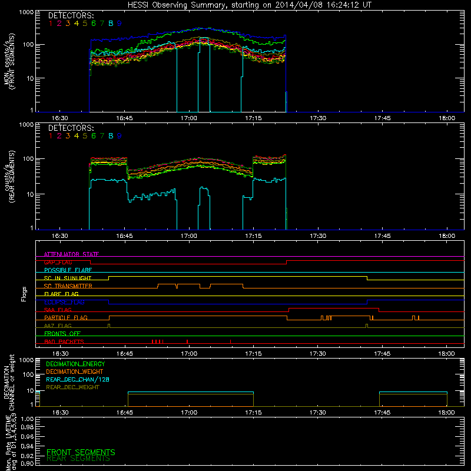471x471 pixels.
Task: Click the SC_IN_SUNLIGHT flag label
Action: (68, 278)
